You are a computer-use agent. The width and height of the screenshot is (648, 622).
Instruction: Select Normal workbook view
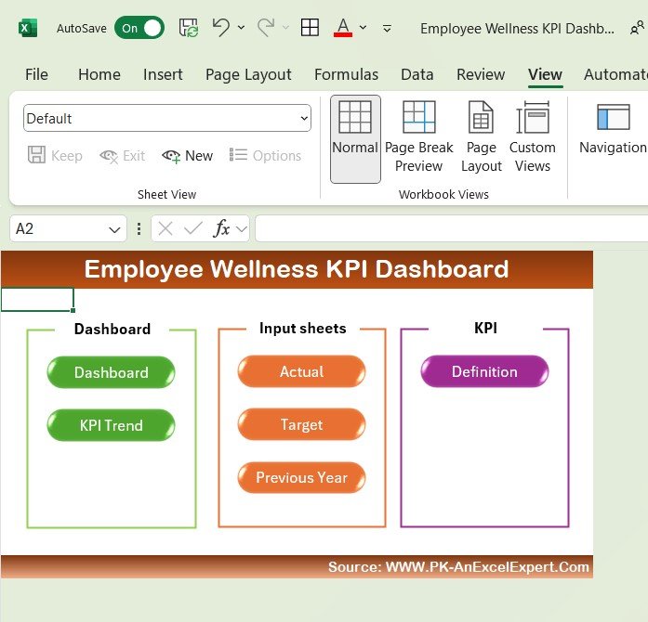click(x=355, y=139)
